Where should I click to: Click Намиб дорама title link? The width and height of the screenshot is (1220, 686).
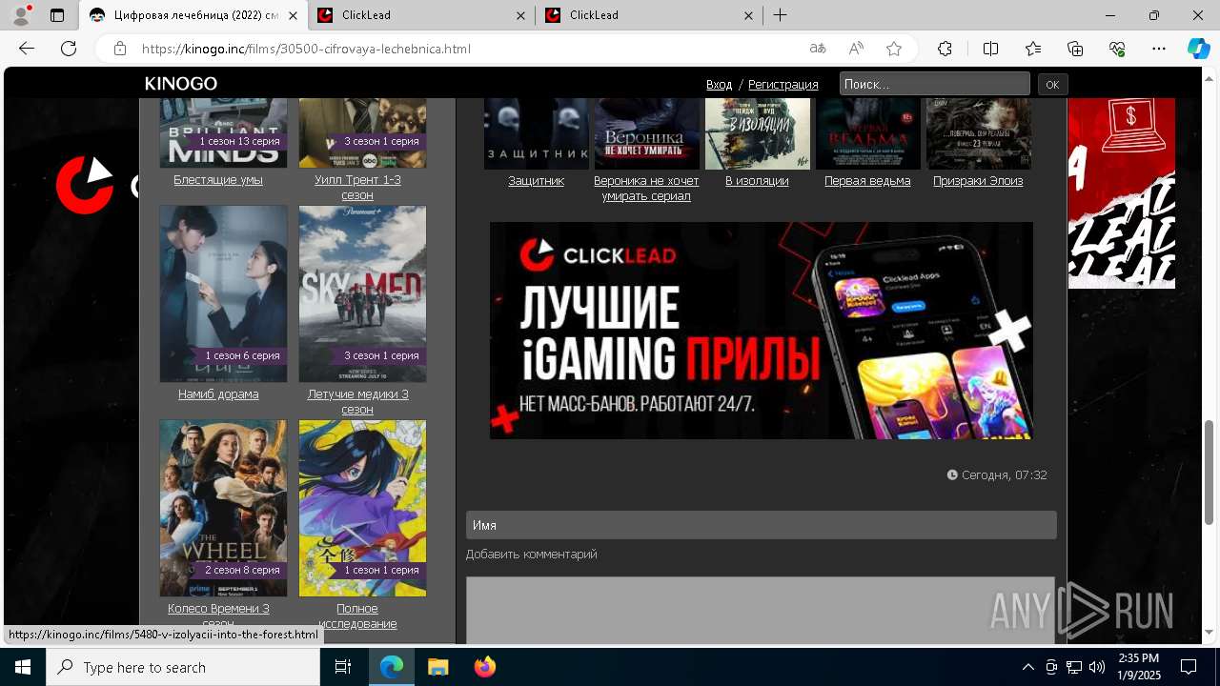218,394
